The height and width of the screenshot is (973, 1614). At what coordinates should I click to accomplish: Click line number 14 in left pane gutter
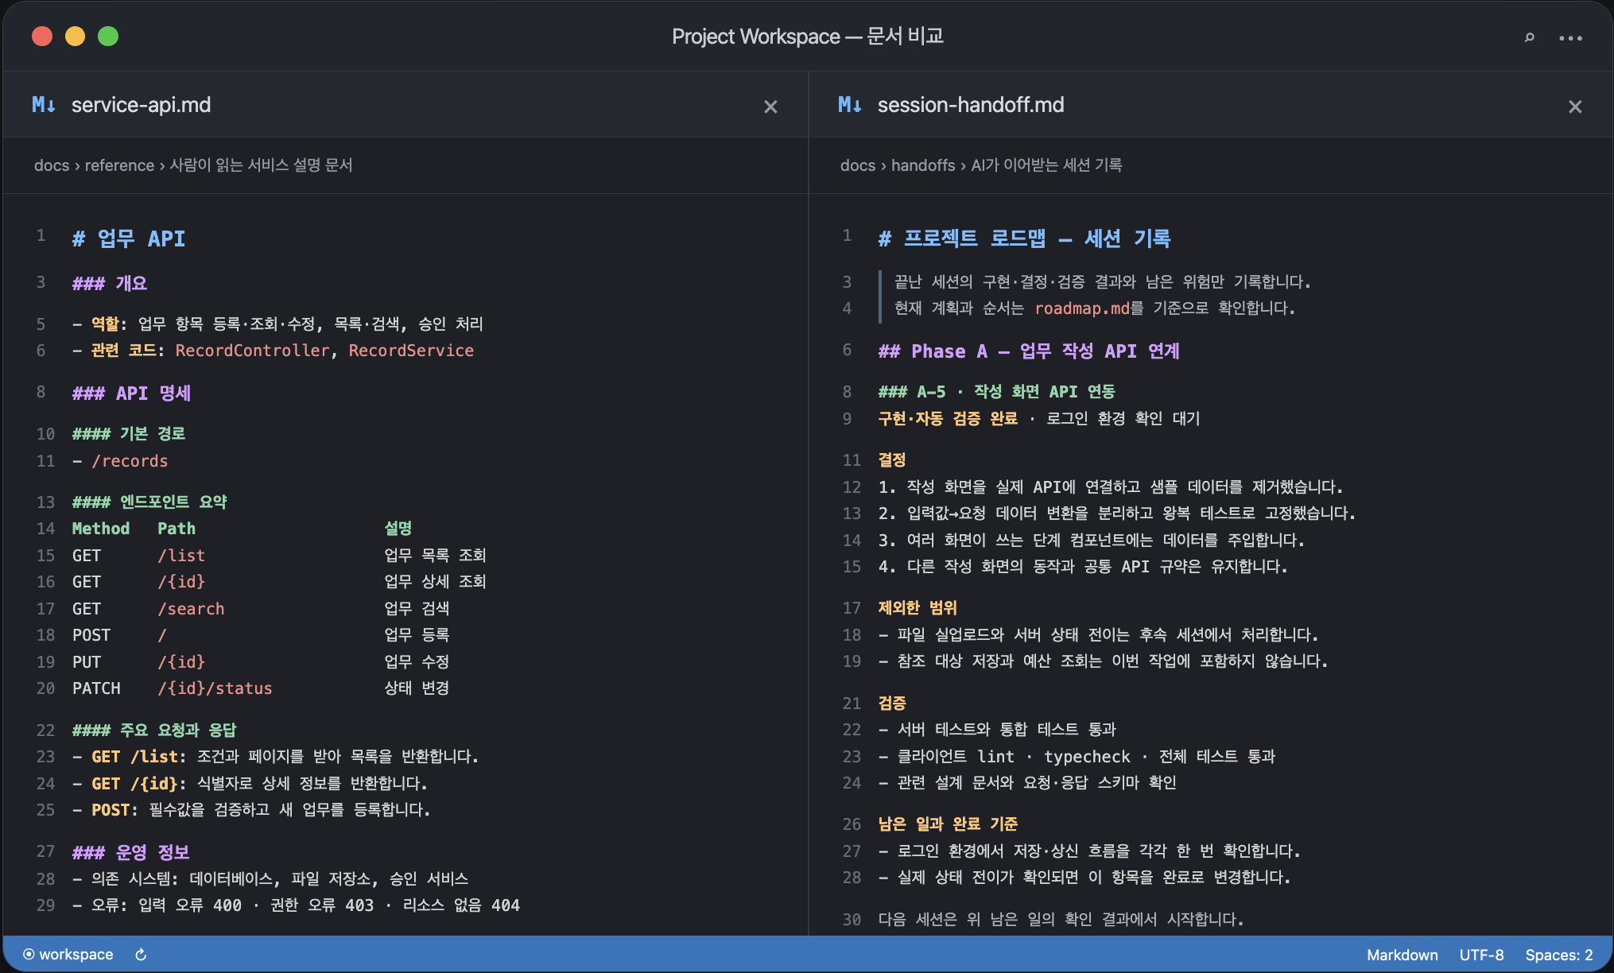(45, 529)
